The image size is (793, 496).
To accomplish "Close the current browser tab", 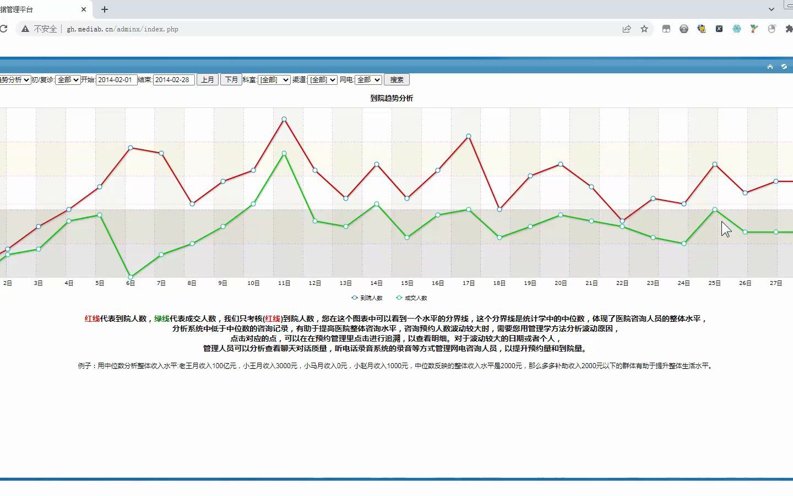I will (84, 9).
